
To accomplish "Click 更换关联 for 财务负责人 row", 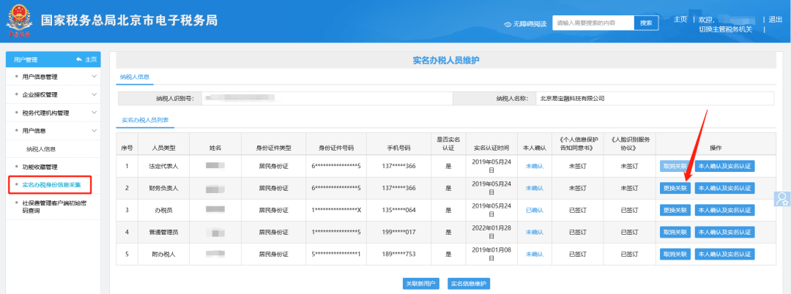I will click(x=675, y=188).
